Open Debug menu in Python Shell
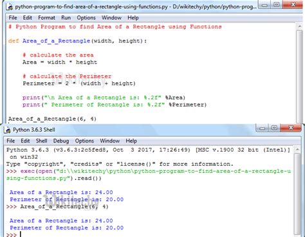 point(61,141)
